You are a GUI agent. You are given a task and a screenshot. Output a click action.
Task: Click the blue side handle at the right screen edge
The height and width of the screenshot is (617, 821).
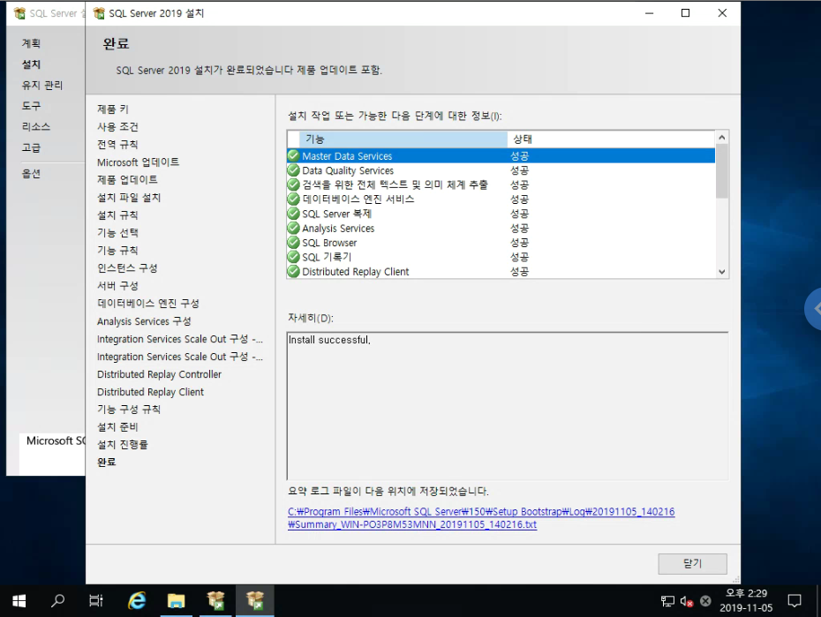(x=813, y=309)
